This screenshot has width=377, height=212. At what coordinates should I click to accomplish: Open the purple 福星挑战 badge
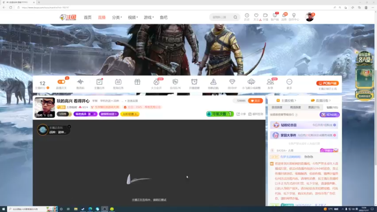click(85, 114)
